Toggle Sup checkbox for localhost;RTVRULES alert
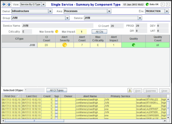This screenshot has height=124, width=172. [56, 99]
